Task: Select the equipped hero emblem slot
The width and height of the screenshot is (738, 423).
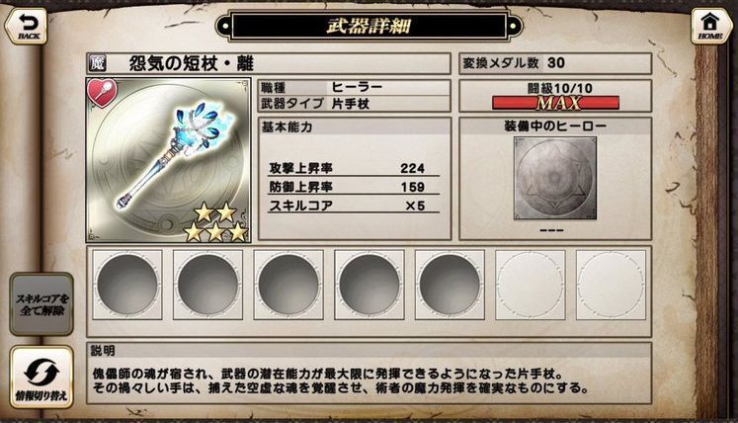Action: [x=555, y=178]
